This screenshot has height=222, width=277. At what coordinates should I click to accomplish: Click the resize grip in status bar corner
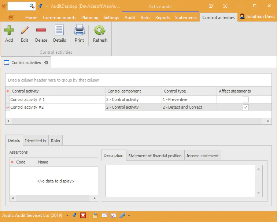(273, 218)
